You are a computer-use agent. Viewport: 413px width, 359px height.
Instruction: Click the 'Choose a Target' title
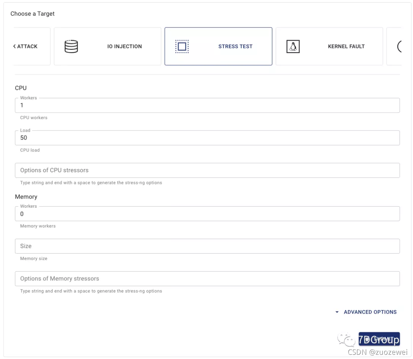tap(33, 14)
